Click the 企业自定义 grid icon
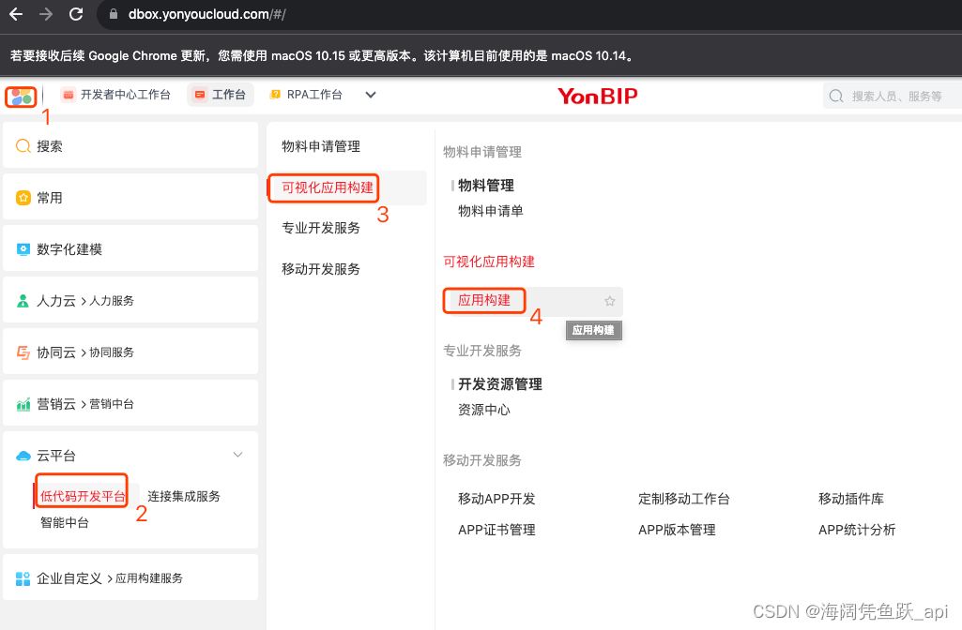 23,578
